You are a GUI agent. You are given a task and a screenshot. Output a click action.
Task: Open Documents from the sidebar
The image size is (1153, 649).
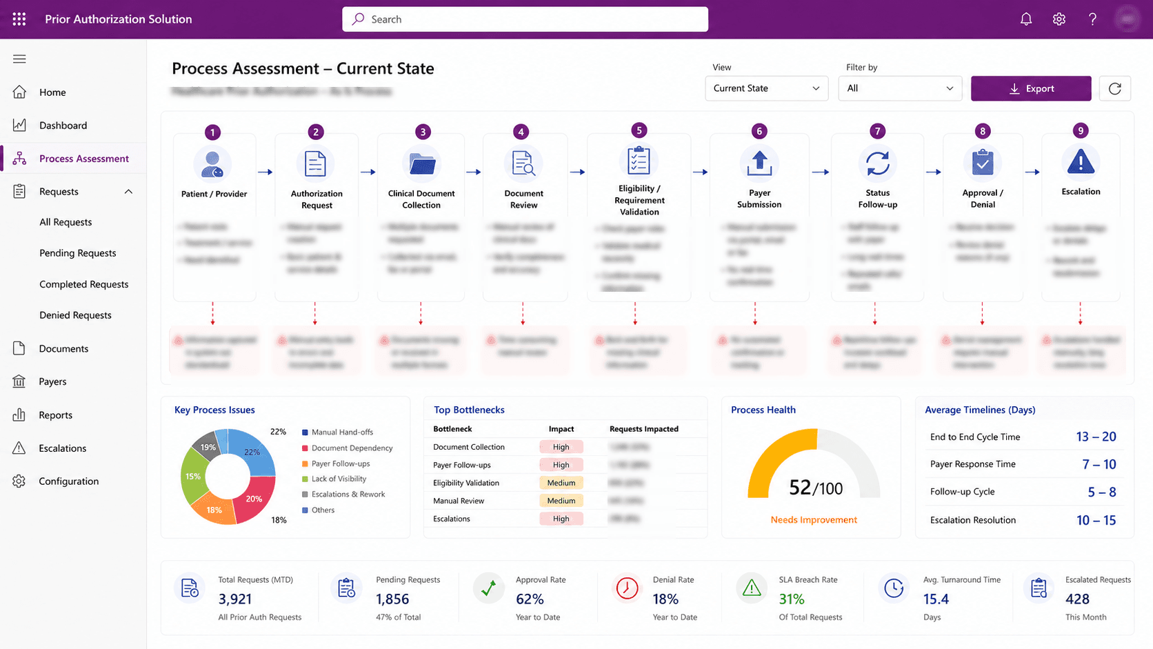[x=73, y=348]
